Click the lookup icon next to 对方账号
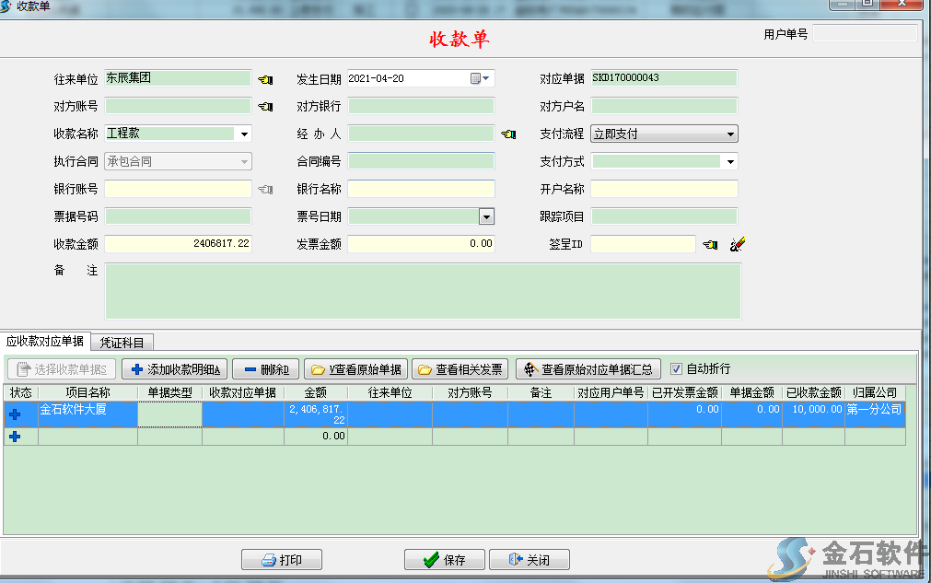 (x=265, y=107)
